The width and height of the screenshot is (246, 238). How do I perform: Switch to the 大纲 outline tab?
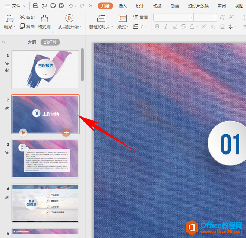pyautogui.click(x=32, y=42)
